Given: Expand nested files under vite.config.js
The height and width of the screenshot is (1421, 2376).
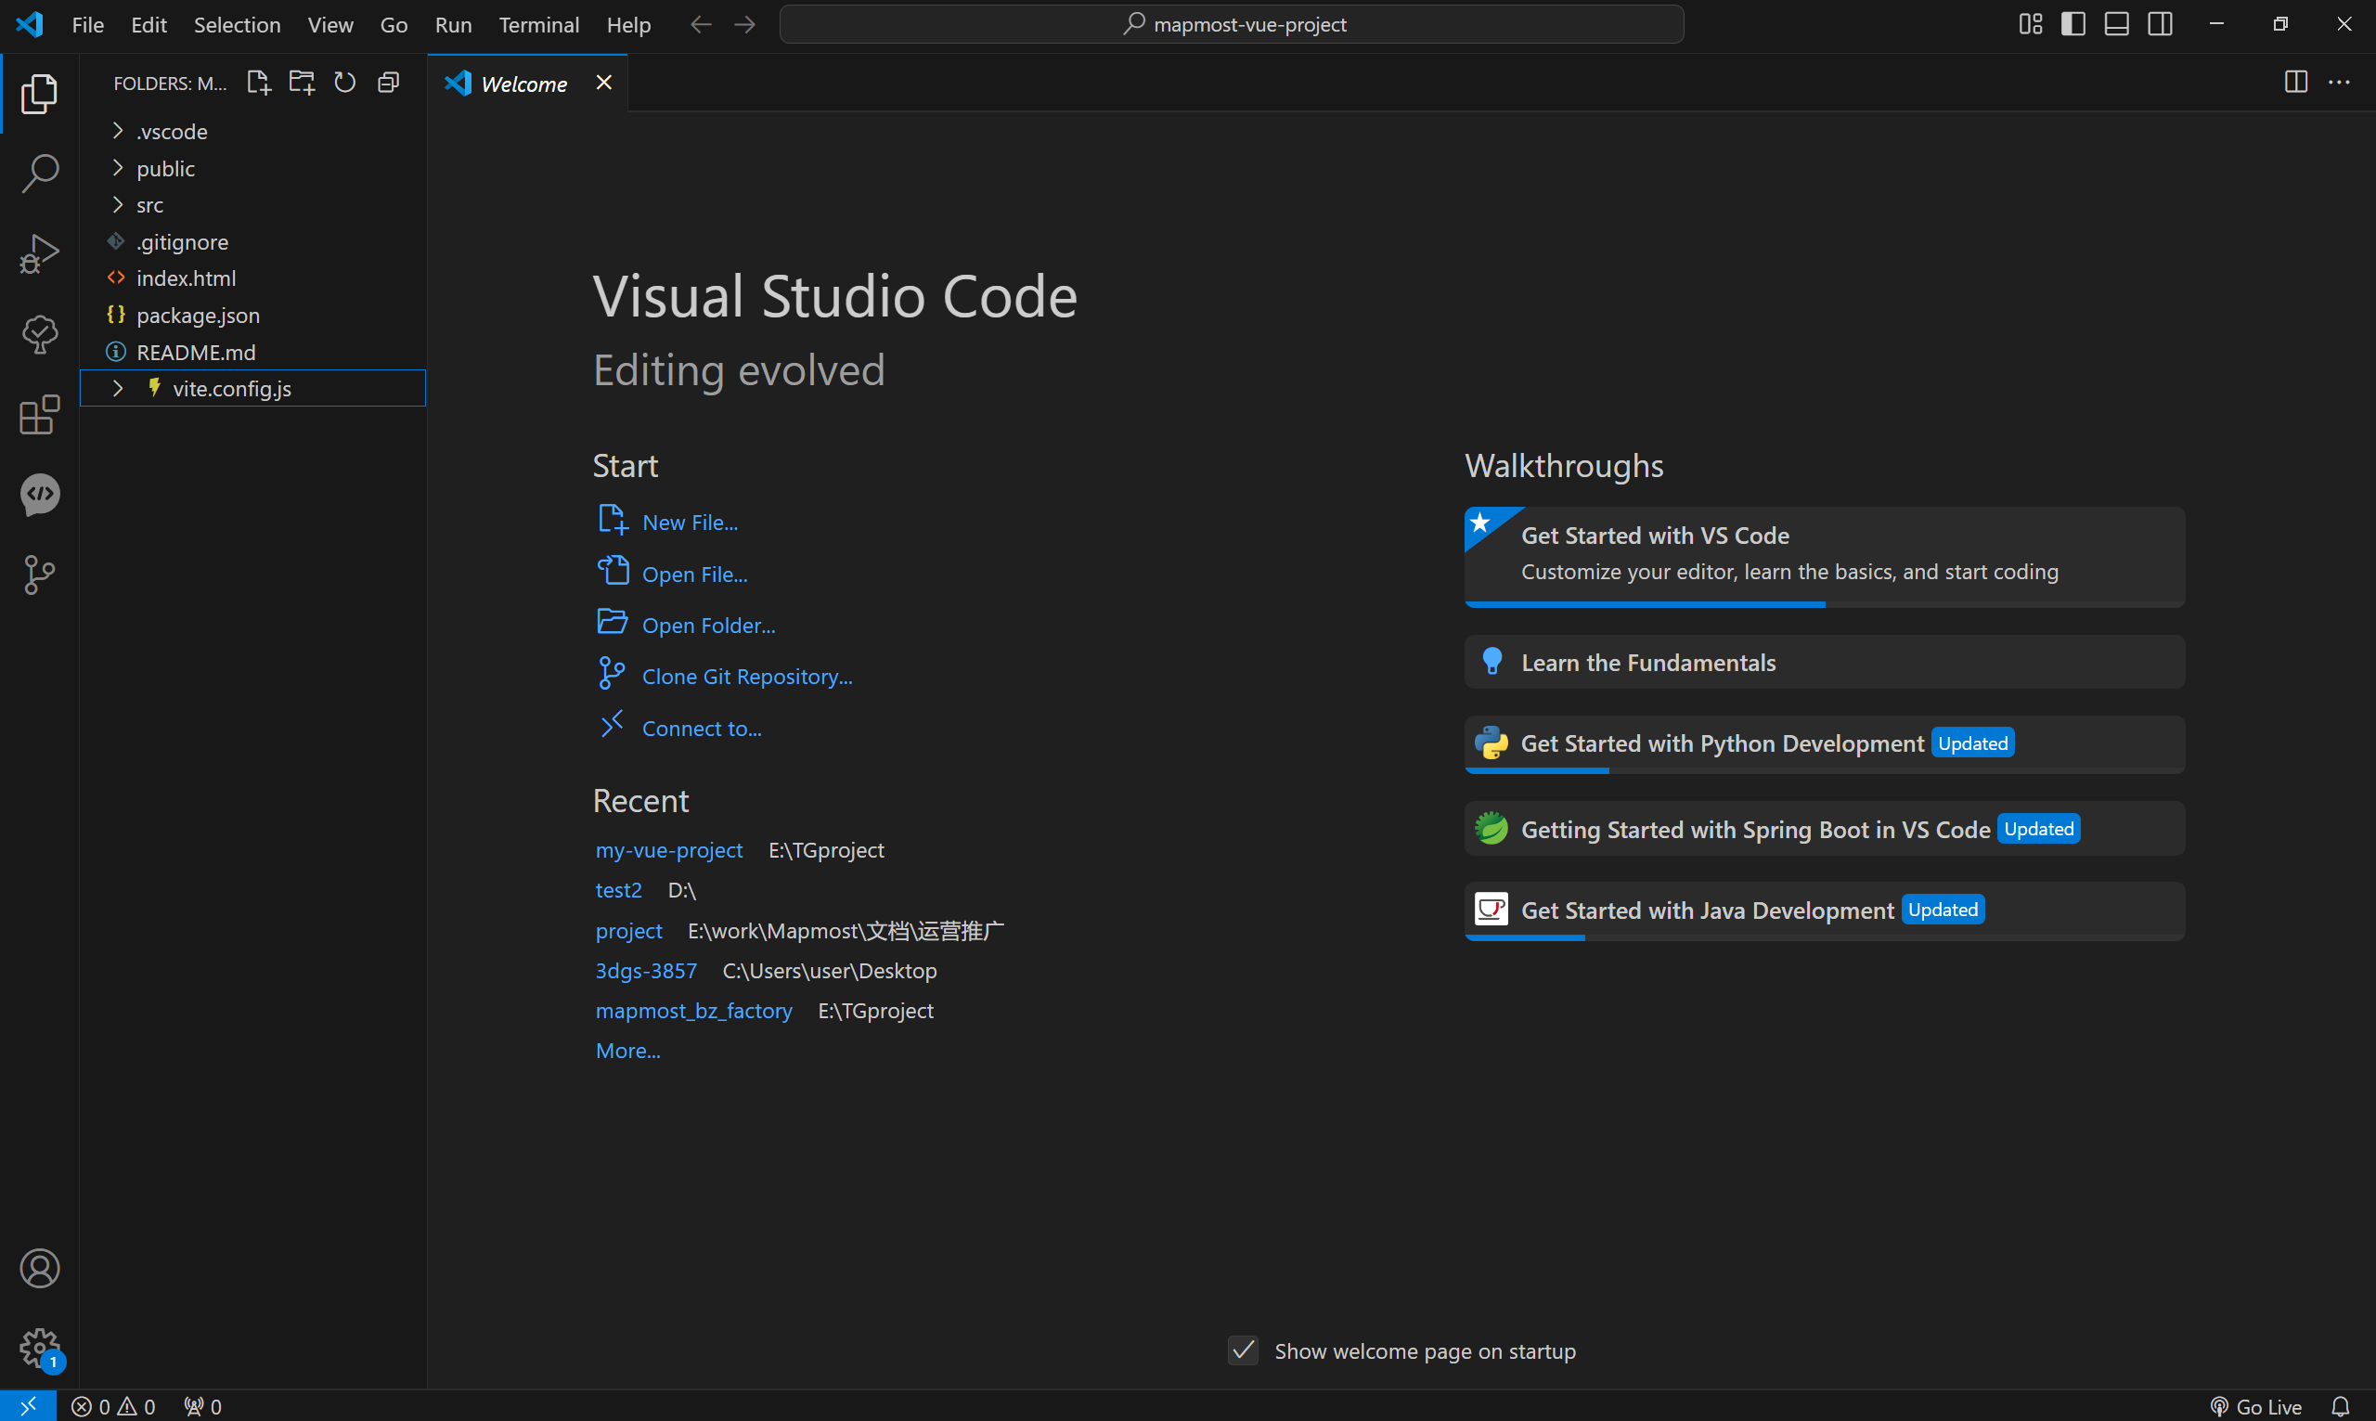Looking at the screenshot, I should click(118, 389).
